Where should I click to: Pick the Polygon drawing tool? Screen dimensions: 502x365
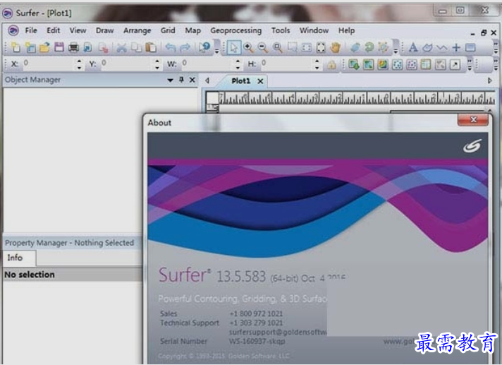427,47
